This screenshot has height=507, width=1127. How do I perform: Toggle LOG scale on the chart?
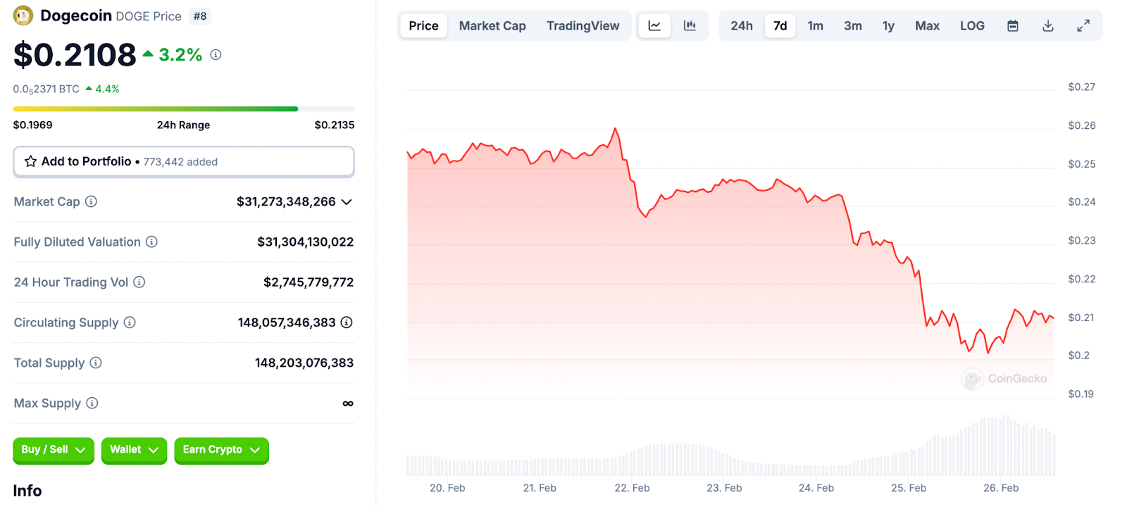[x=972, y=26]
